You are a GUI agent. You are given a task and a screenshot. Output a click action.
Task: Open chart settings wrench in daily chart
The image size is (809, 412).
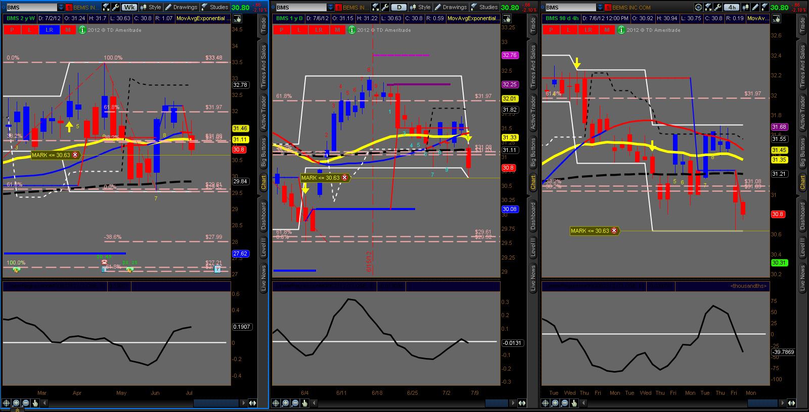click(385, 7)
